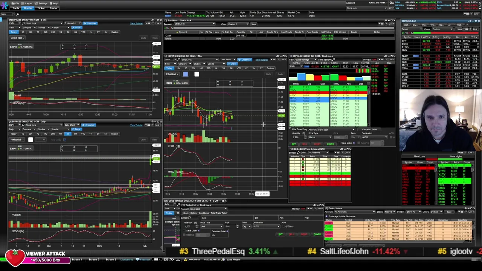482x271 pixels.
Task: Click Link 1 icon in the 5 Min chart
Action: pyautogui.click(x=159, y=23)
